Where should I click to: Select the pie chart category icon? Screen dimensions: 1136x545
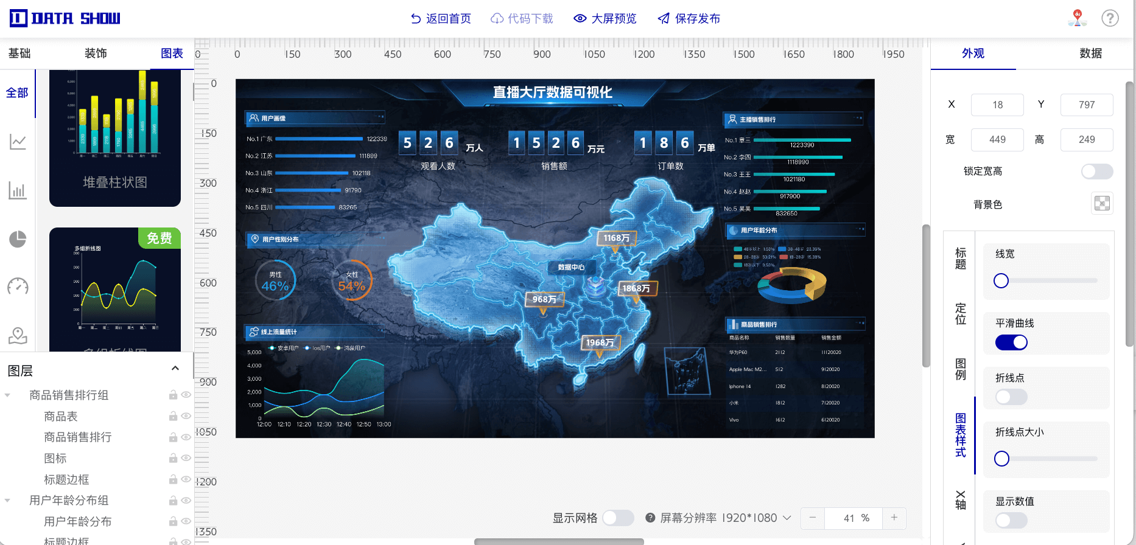click(18, 239)
